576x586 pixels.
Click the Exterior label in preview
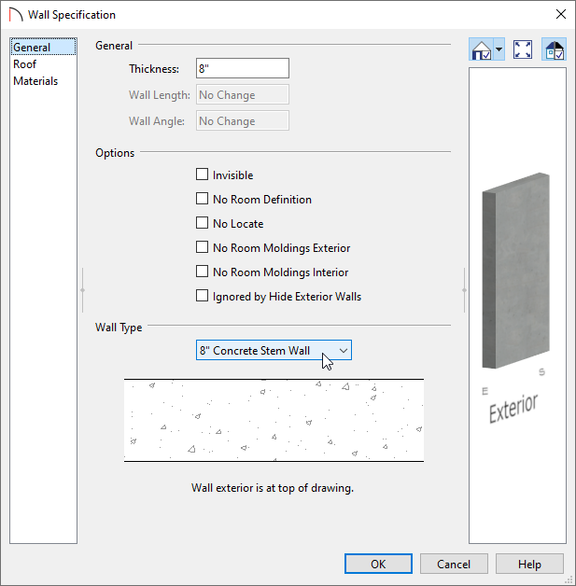click(513, 408)
